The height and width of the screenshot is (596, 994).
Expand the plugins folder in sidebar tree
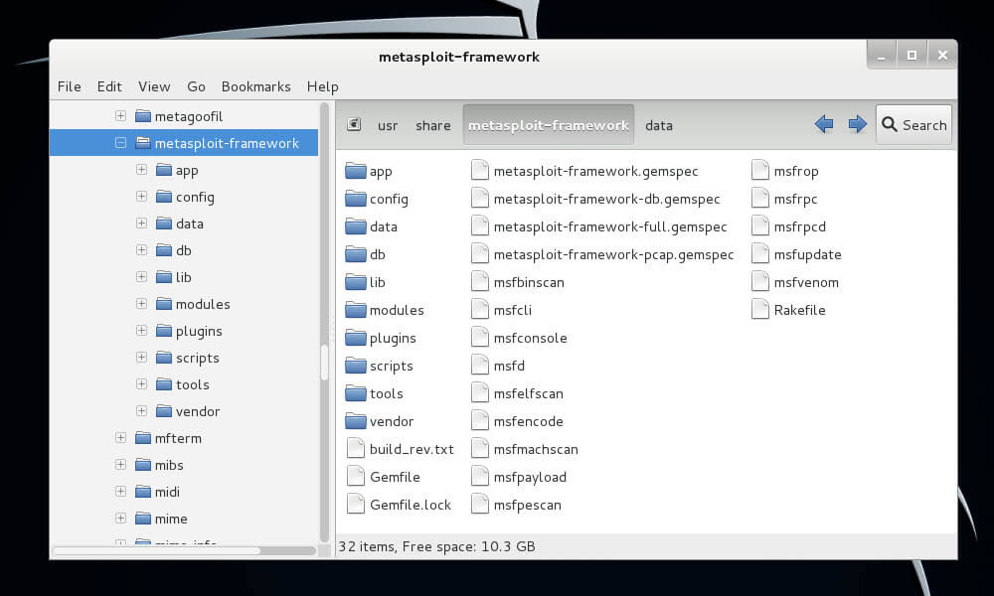141,331
